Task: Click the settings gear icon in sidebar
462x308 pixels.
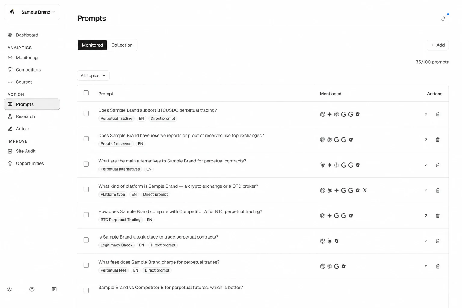Action: (10, 289)
